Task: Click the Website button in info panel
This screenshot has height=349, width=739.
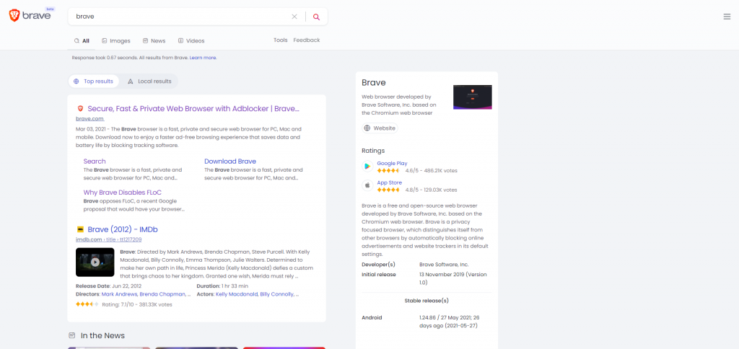Action: 380,128
